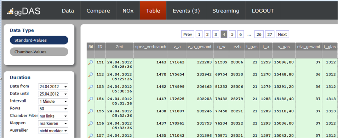The width and height of the screenshot is (338, 138).
Task: Click the q_w column header
Action: click(x=221, y=47)
